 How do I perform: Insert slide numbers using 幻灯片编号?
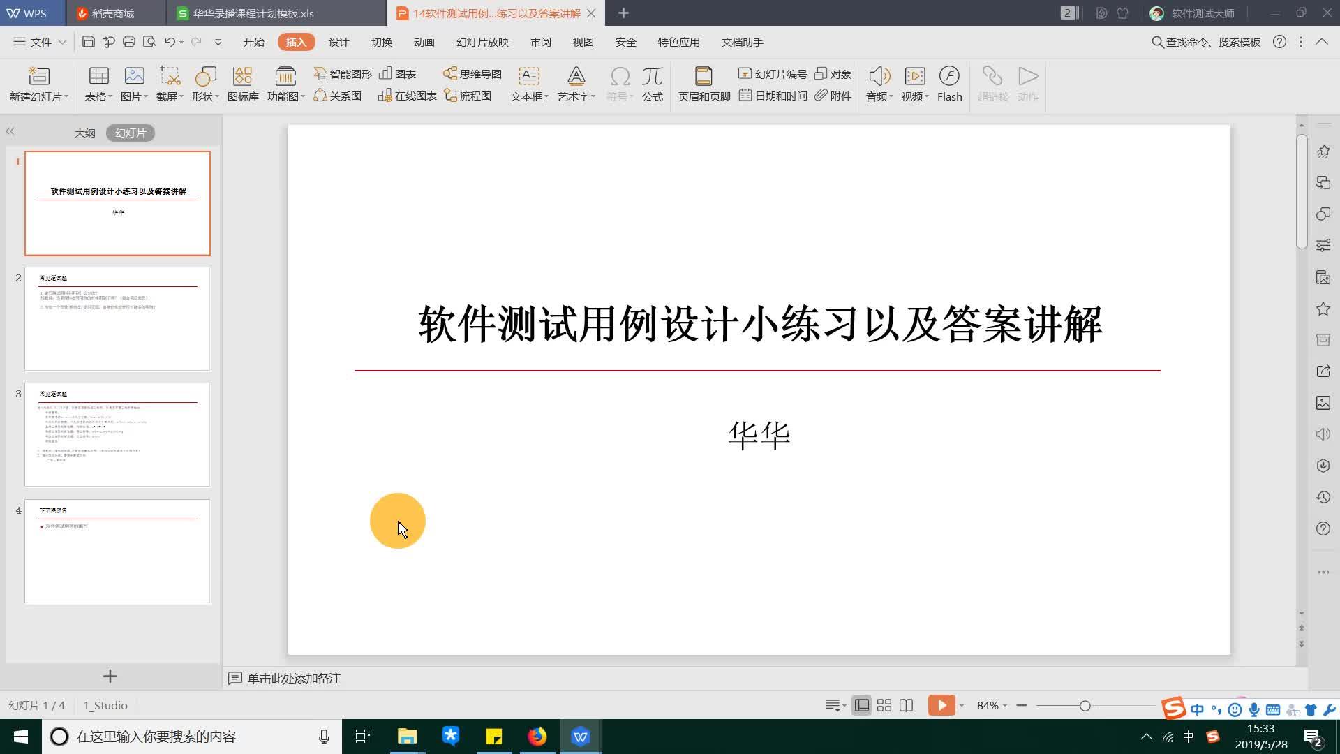pos(773,73)
